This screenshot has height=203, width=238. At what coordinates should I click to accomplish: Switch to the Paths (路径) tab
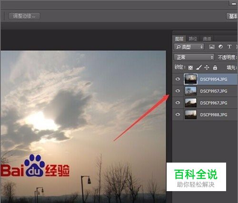193,39
